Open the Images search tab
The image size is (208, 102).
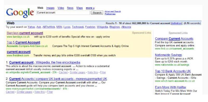click(50, 8)
